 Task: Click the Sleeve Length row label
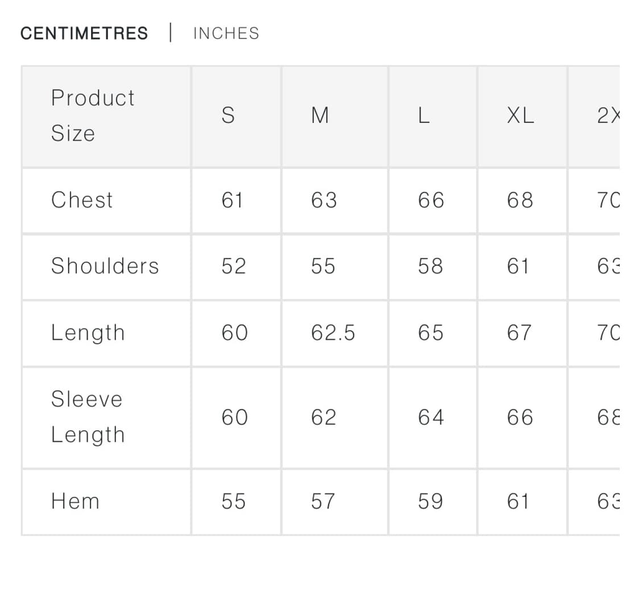(x=87, y=417)
